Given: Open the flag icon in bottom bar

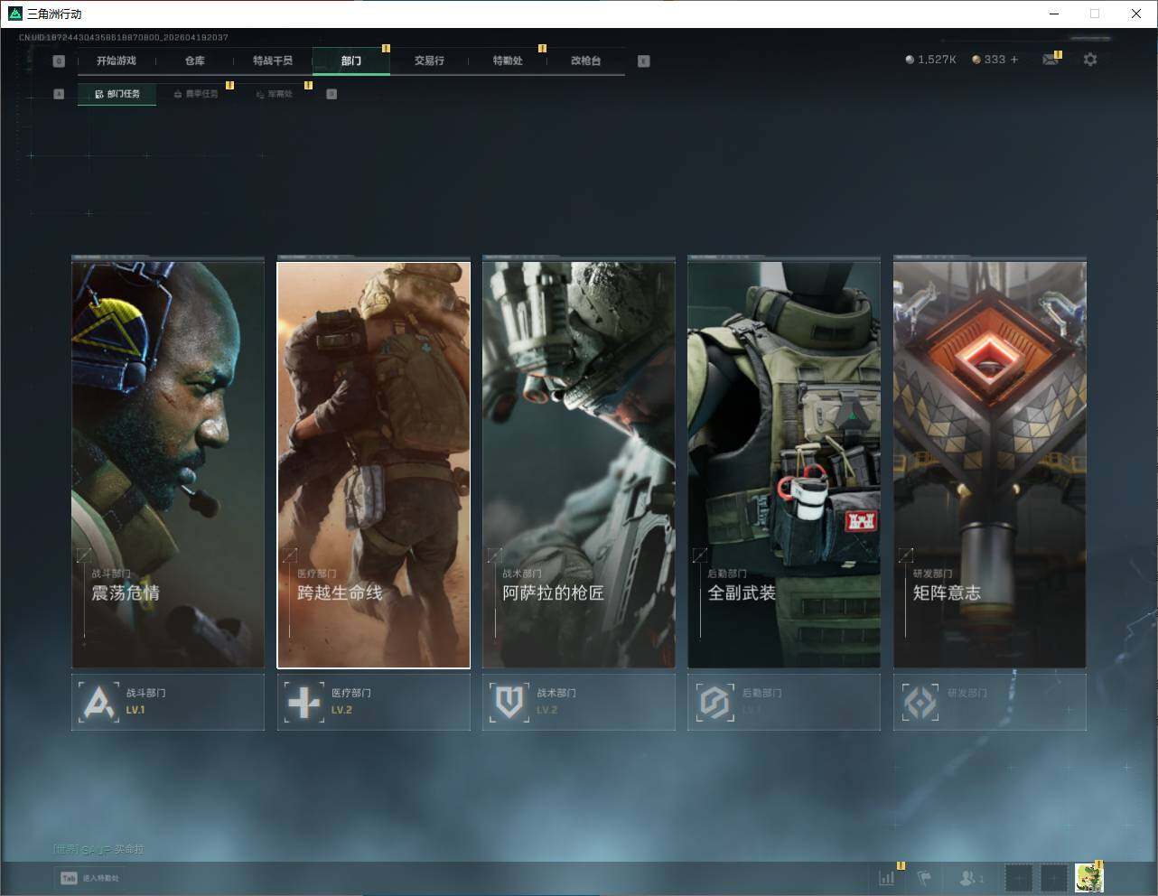Looking at the screenshot, I should [924, 877].
